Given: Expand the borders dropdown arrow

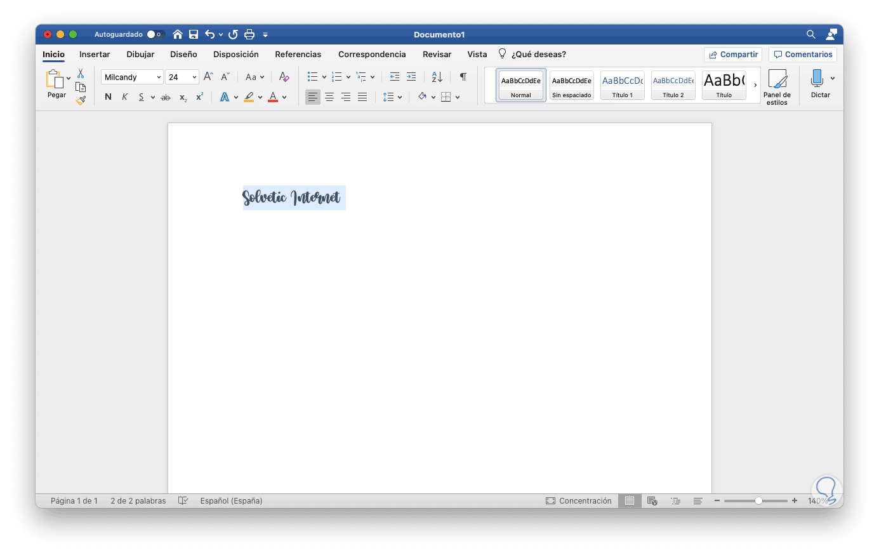Looking at the screenshot, I should click(x=458, y=97).
